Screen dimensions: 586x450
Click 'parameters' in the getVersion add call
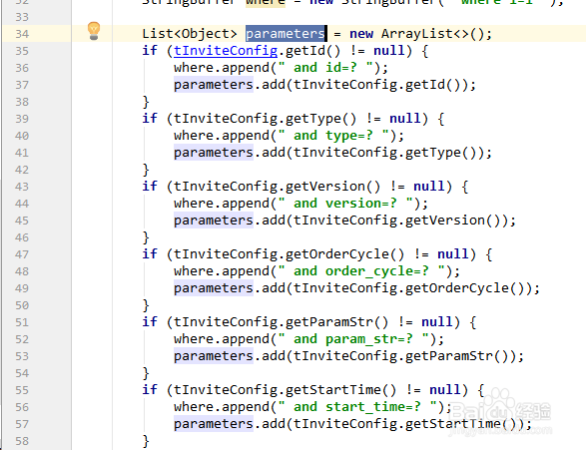point(214,221)
